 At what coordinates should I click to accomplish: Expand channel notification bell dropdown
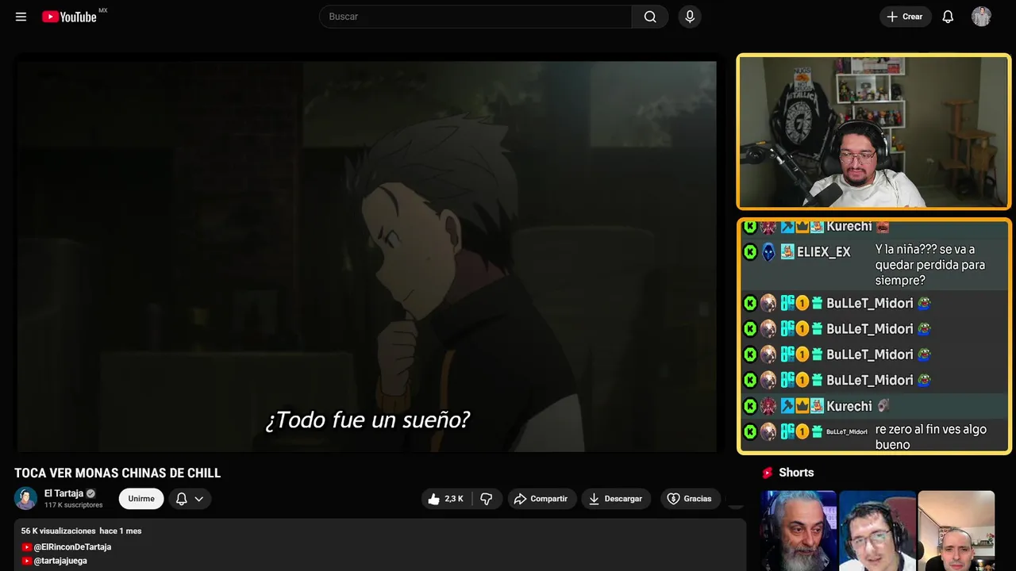[x=190, y=499]
